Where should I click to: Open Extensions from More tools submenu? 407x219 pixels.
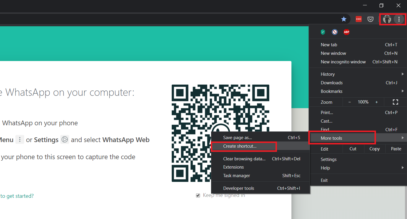260,167
